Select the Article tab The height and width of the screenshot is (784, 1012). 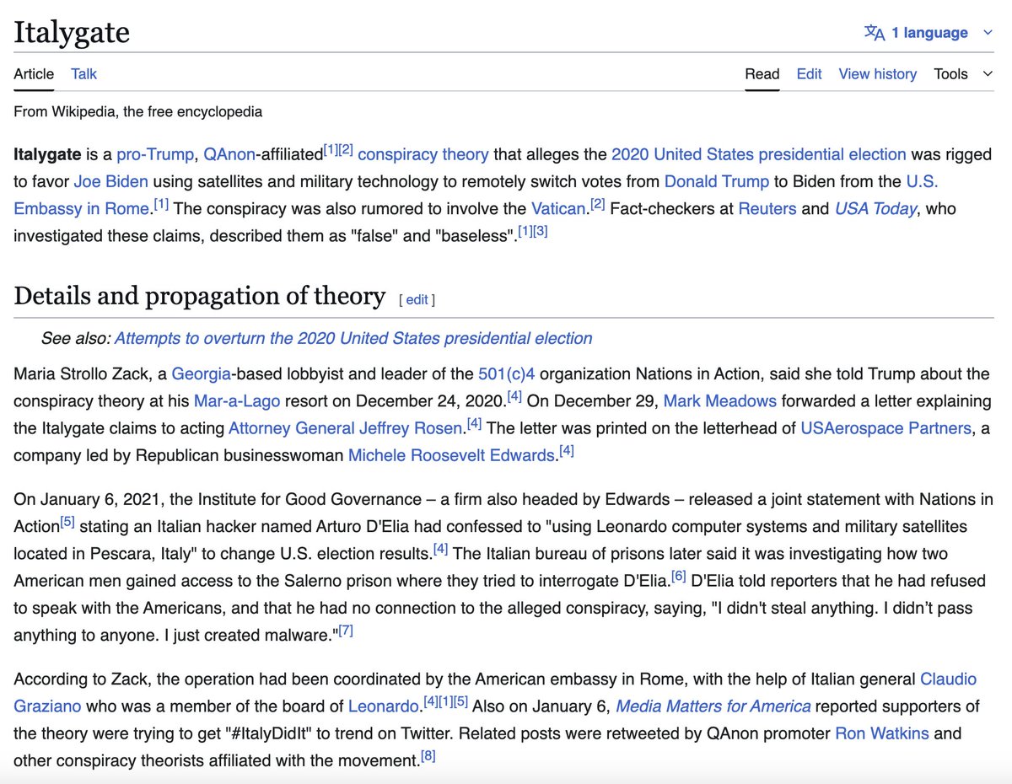click(x=33, y=74)
